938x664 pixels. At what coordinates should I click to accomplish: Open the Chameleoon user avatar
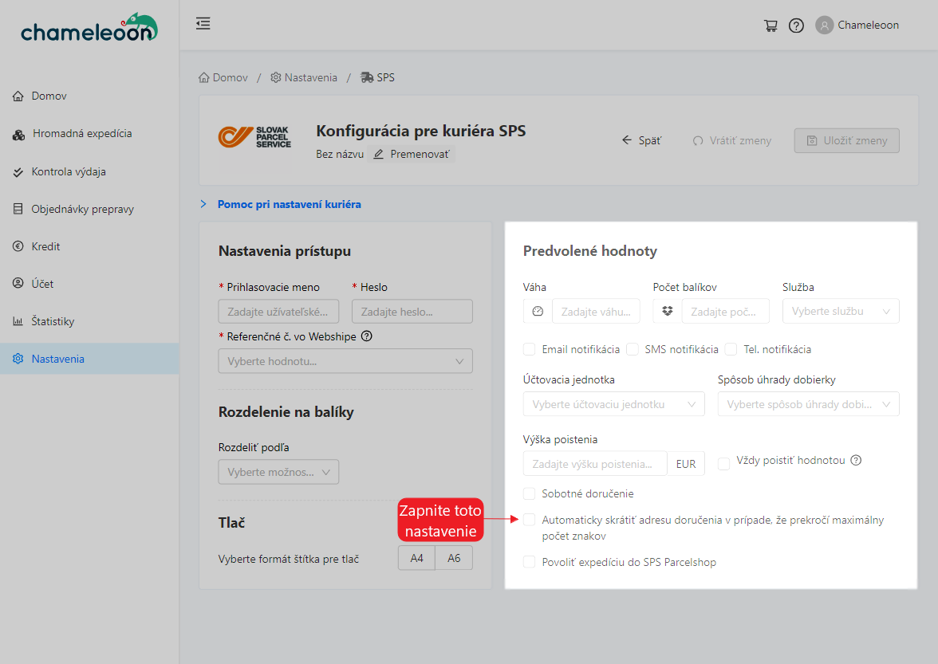[824, 26]
